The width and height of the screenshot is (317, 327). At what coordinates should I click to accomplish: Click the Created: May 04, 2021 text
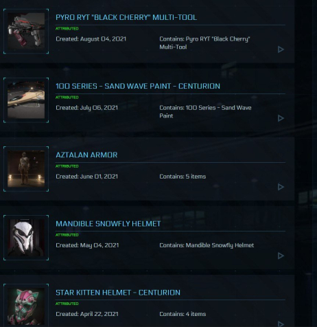[x=87, y=245]
